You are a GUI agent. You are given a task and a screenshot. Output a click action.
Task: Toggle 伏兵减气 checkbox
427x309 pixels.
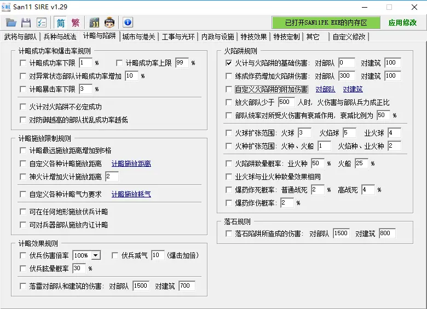(115, 255)
